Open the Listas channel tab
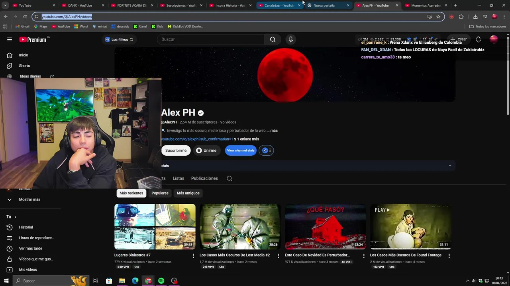This screenshot has height=286, width=510. pyautogui.click(x=178, y=178)
